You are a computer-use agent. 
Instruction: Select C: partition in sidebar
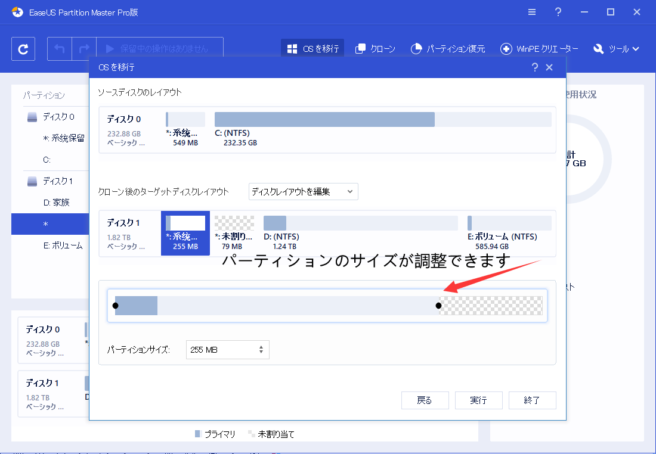47,160
